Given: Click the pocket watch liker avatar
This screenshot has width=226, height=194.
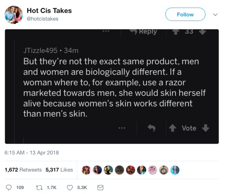Looking at the screenshot, I should [164, 170].
